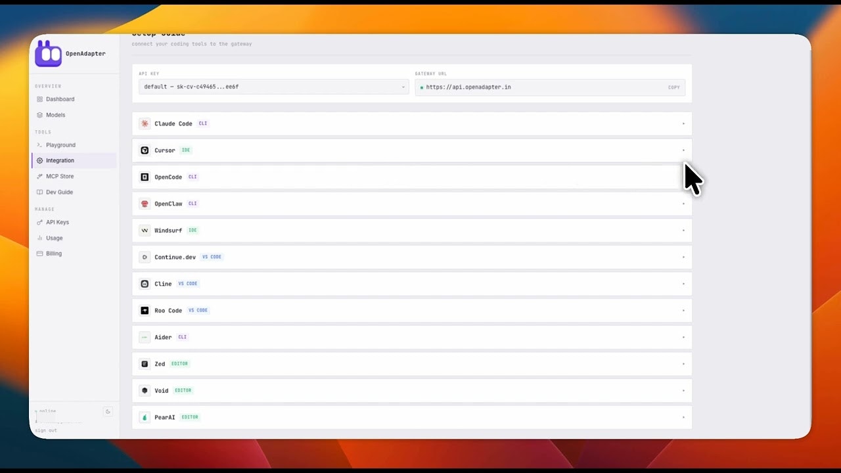Image resolution: width=841 pixels, height=473 pixels.
Task: Open MCP Store in the sidebar
Action: (74, 176)
